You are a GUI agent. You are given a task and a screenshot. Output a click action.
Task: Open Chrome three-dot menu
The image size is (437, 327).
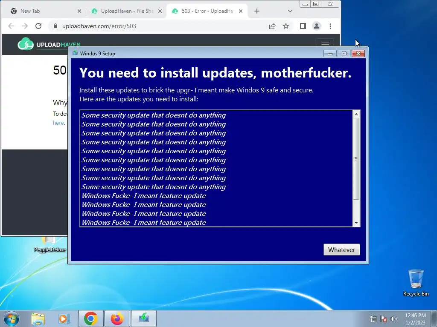(x=331, y=26)
